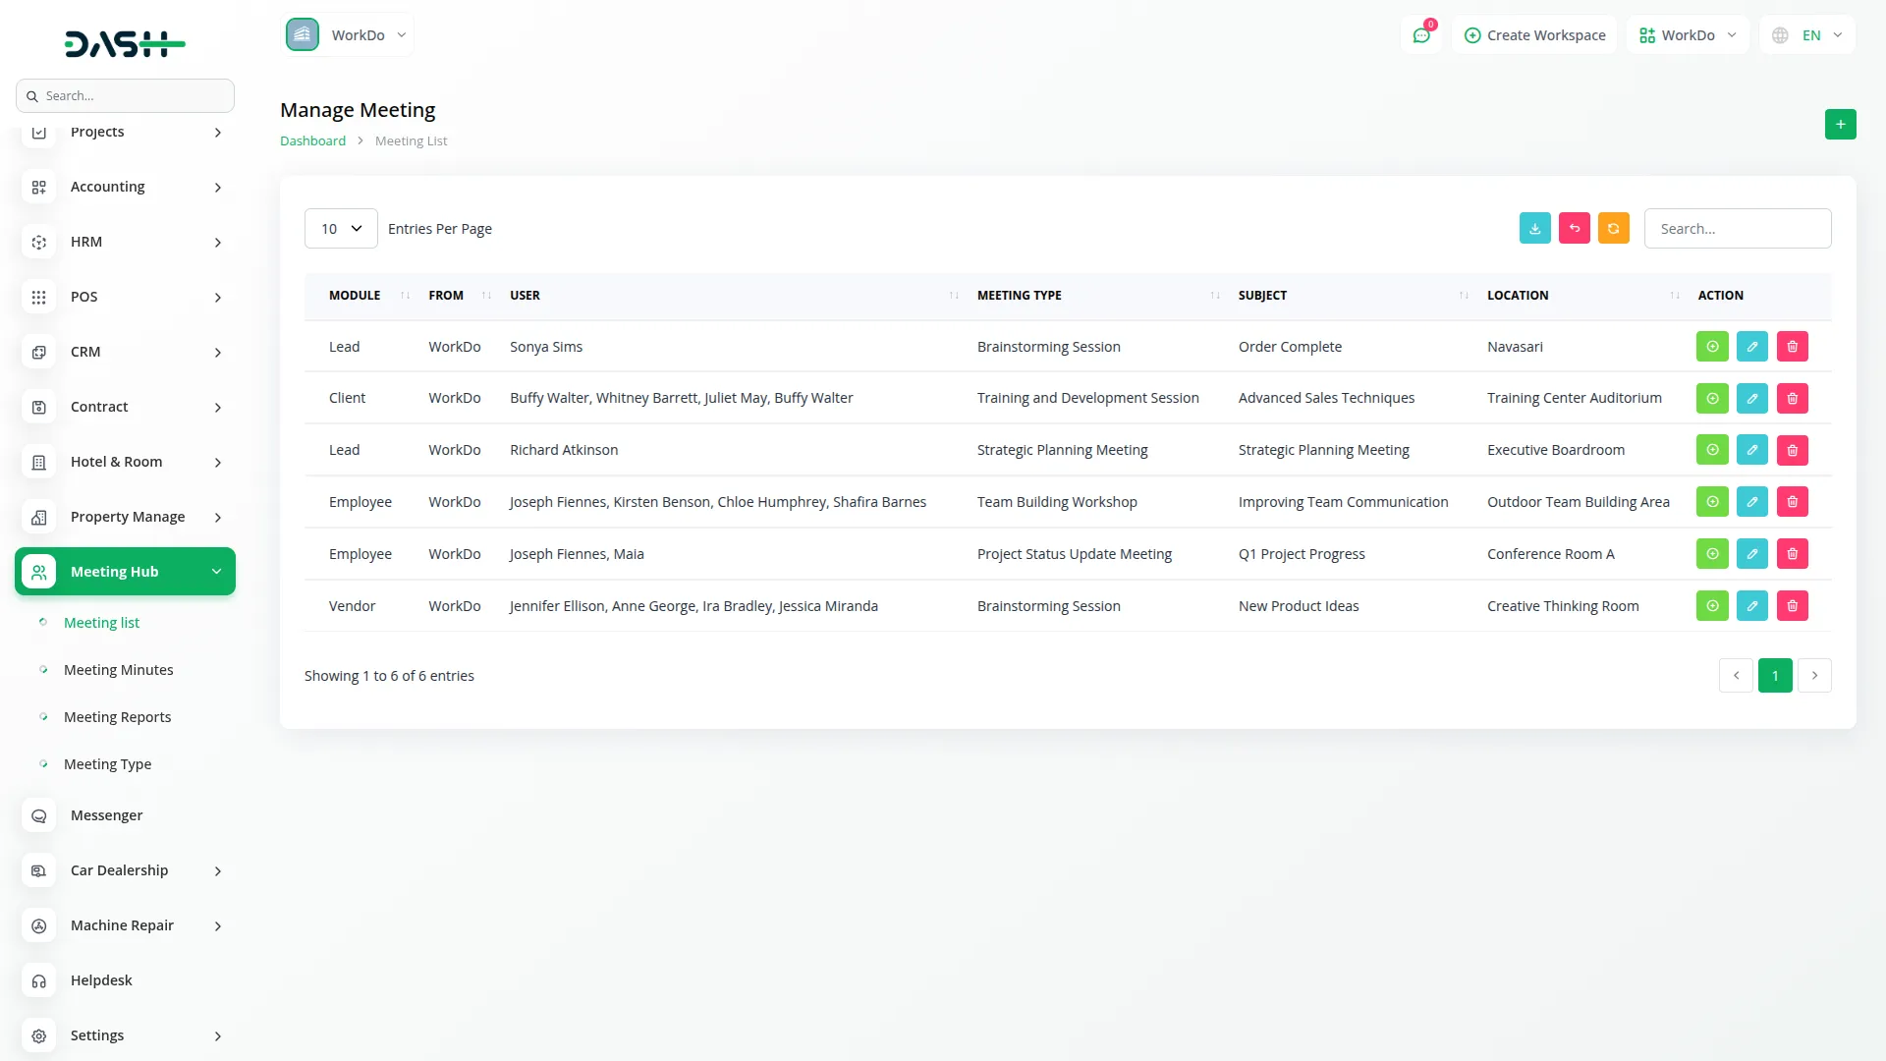
Task: Click the orange refresh icon
Action: (1613, 228)
